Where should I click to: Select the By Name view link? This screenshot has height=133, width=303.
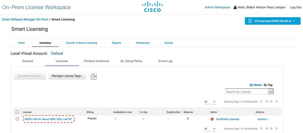tap(256, 85)
